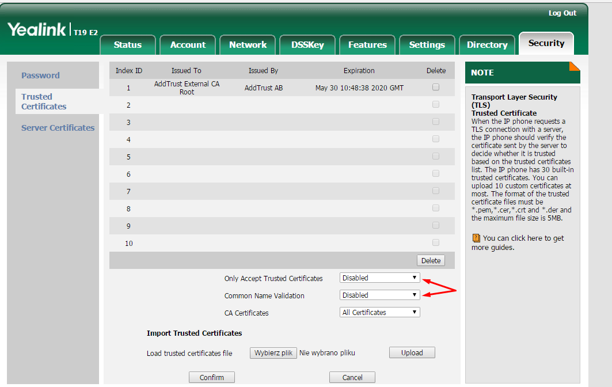Click the question mark guide icon
Screen dimensions: 612x387
tap(476, 238)
